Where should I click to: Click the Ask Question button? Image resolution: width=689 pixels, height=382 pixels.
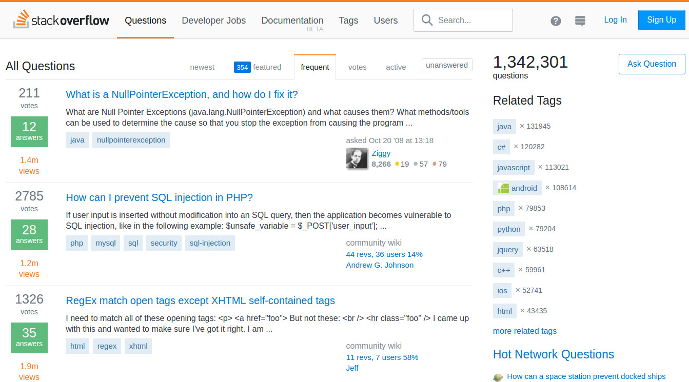point(652,64)
